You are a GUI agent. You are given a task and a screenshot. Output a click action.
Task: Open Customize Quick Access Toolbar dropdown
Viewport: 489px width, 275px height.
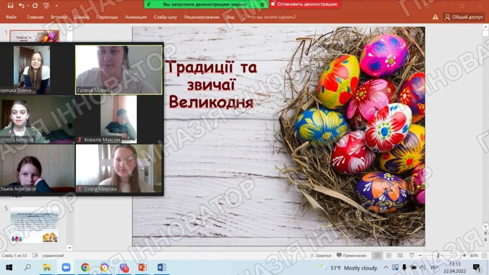(56, 5)
